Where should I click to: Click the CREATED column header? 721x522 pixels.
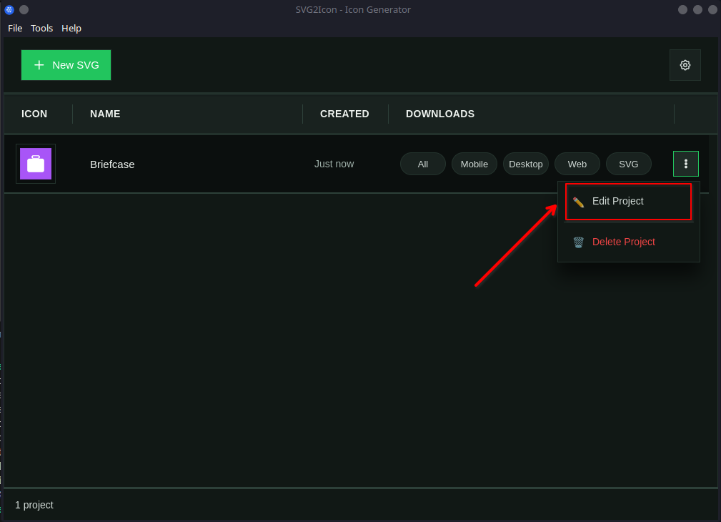[x=344, y=114]
